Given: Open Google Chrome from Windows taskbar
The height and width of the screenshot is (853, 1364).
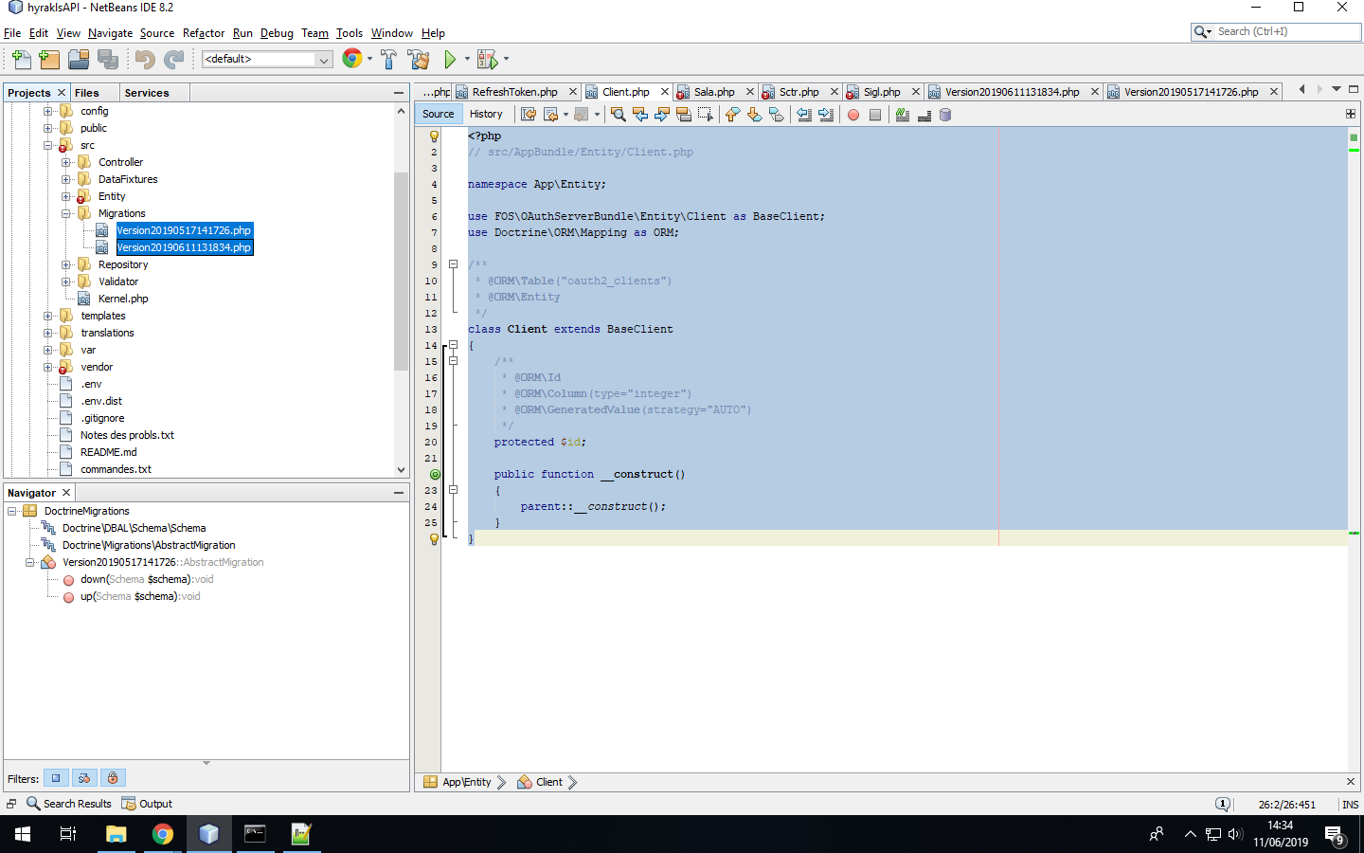Looking at the screenshot, I should [x=163, y=834].
